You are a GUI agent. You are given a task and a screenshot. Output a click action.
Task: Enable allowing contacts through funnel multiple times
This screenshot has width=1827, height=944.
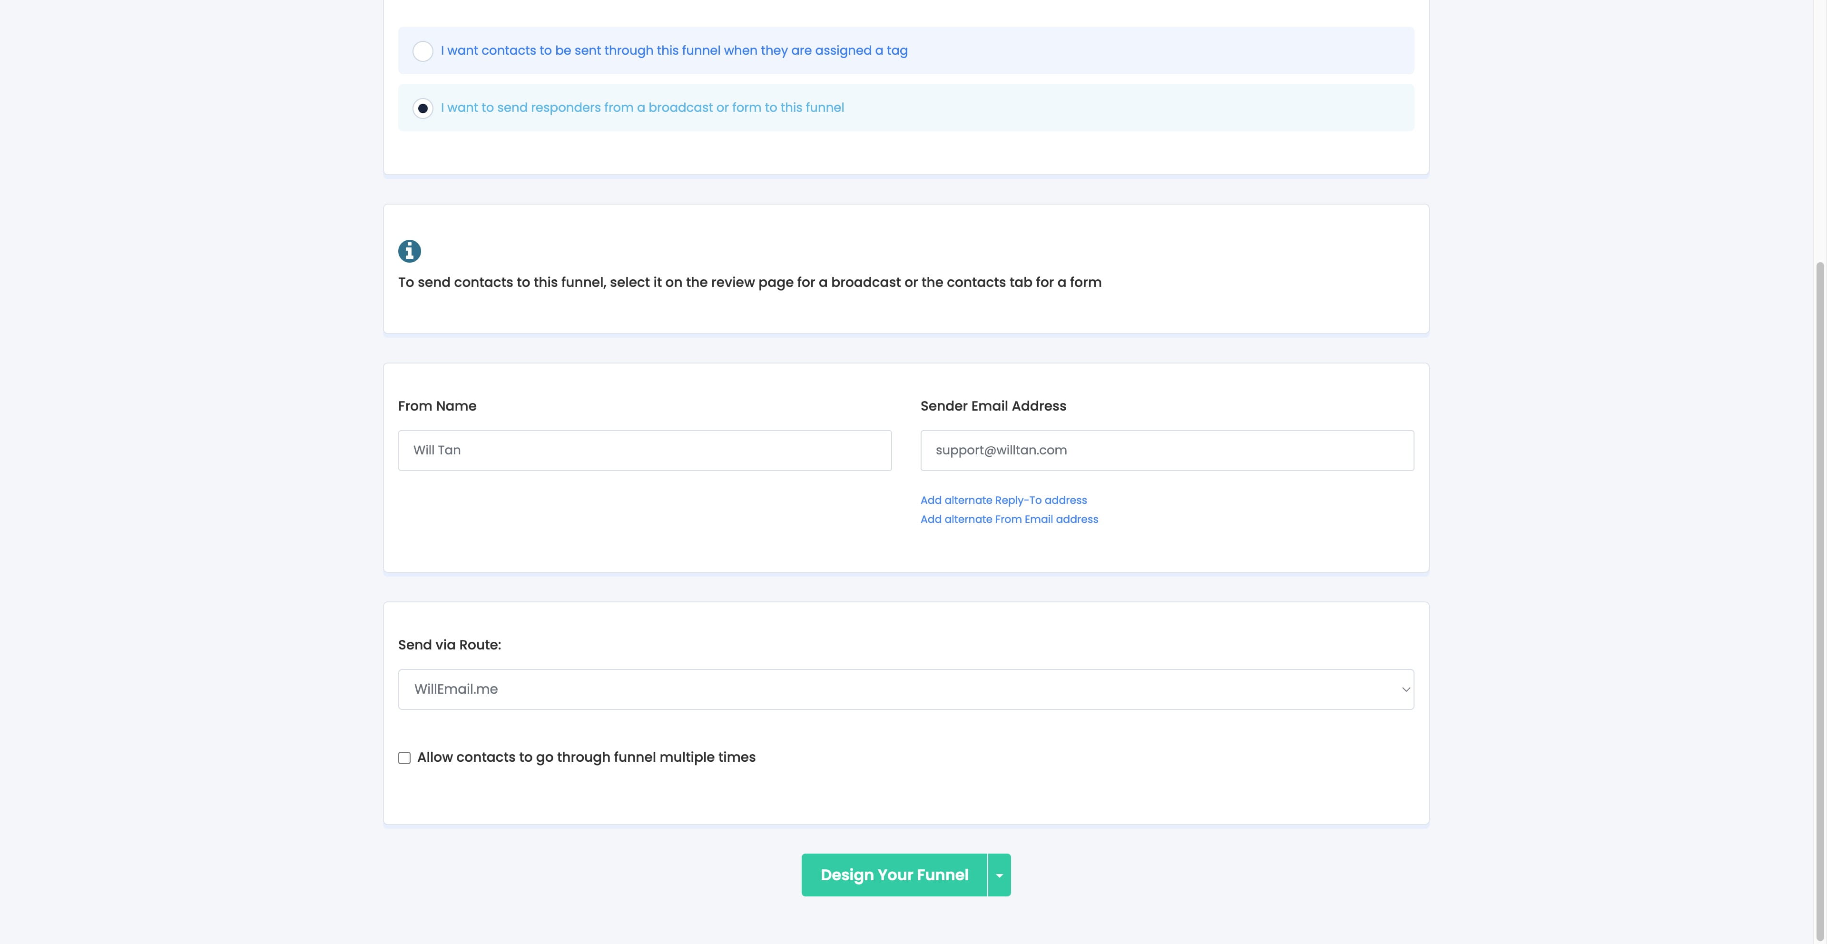pos(404,757)
